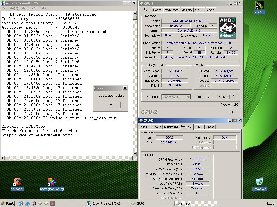Viewport: 277px width, 207px height.
Task: Click the HT Link value 932.1 MHz
Action: 174,85
